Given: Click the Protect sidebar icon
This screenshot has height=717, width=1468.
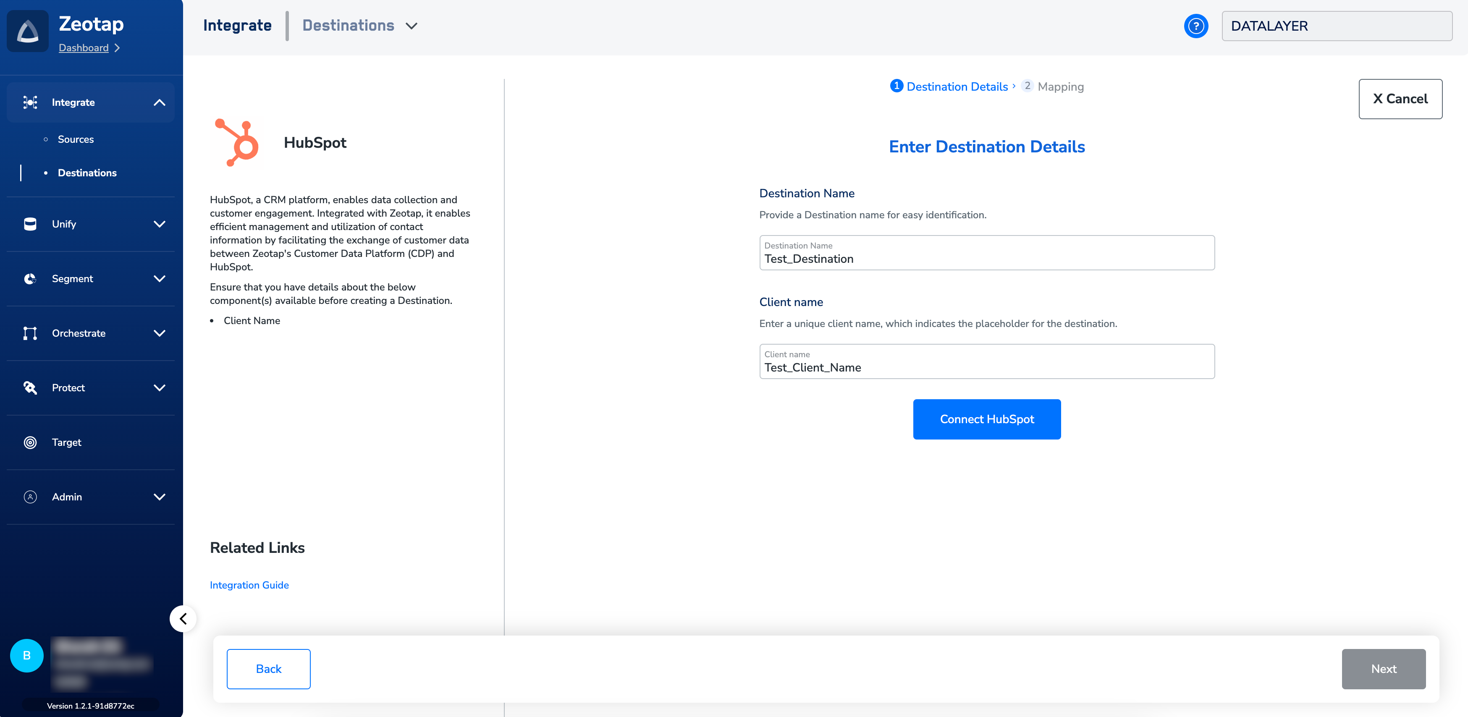Looking at the screenshot, I should coord(30,388).
